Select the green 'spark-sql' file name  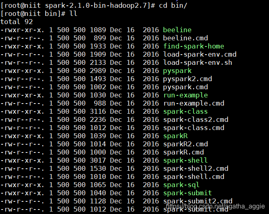point(181,185)
